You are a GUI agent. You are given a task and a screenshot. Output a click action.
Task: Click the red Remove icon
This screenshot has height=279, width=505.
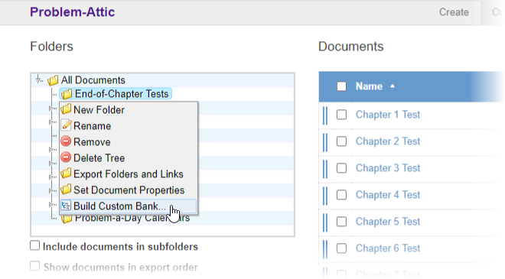[x=66, y=141]
